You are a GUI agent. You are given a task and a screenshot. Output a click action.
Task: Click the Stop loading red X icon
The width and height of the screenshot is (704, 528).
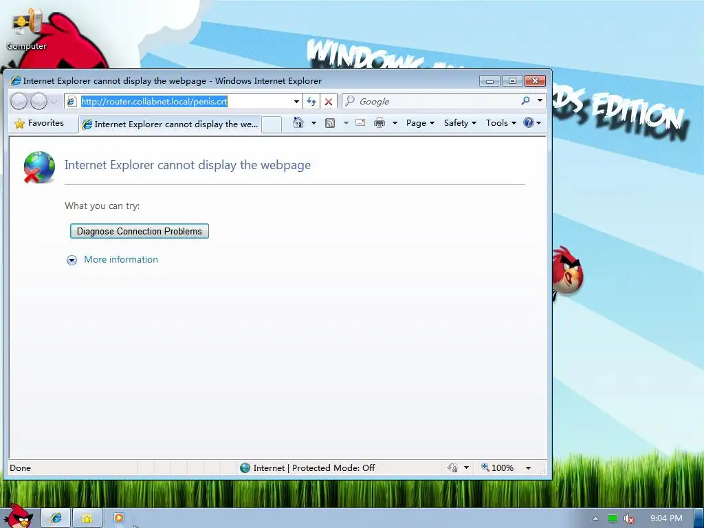329,102
